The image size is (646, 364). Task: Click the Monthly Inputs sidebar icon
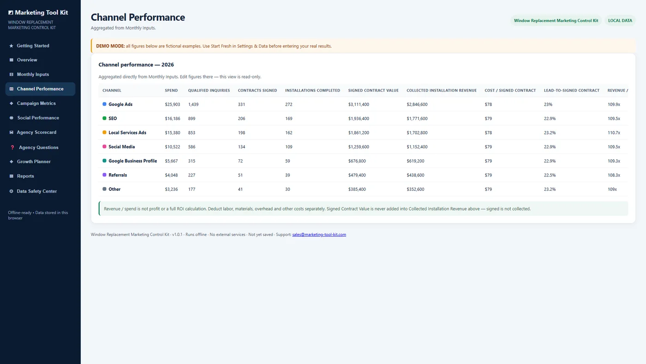12,74
